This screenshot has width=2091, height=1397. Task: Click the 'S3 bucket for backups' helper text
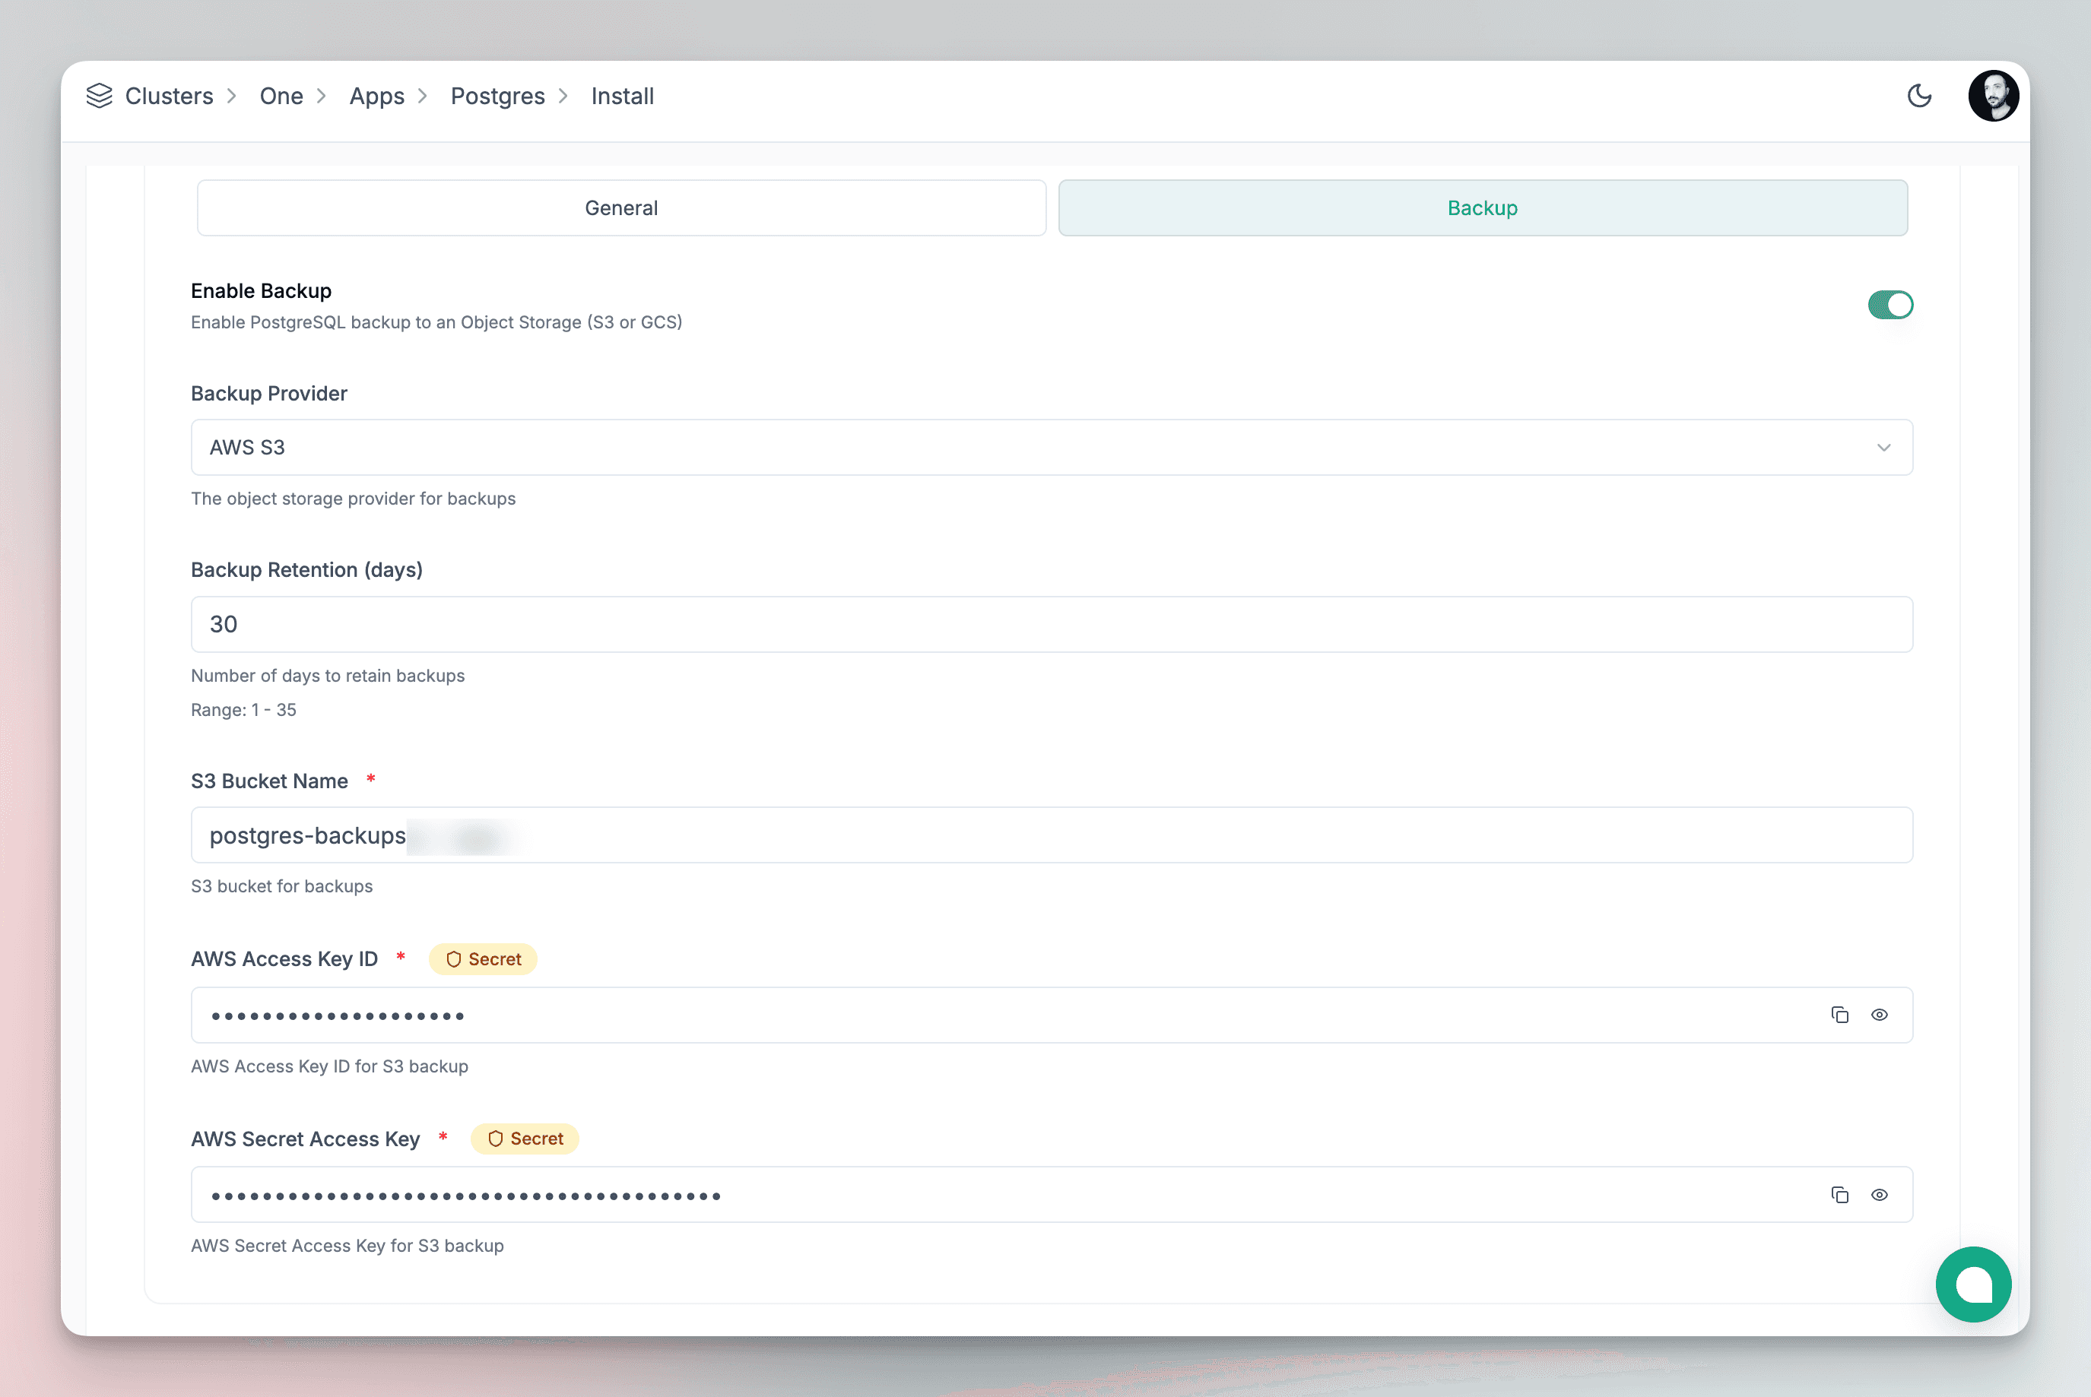(x=281, y=886)
